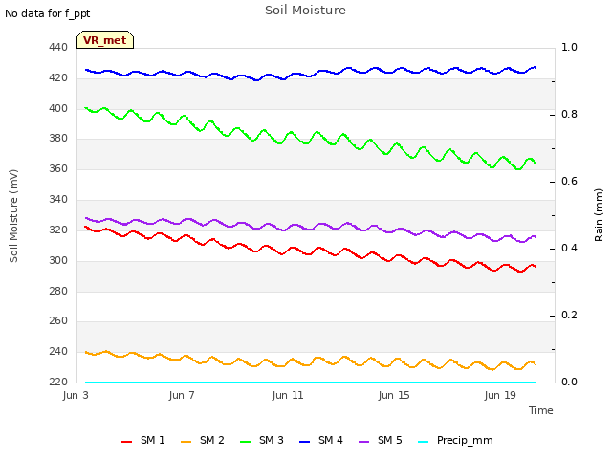Viewport: 612px width, 459px height.
Task: Click the 220 left-axis tick label
Action: [x=58, y=382]
